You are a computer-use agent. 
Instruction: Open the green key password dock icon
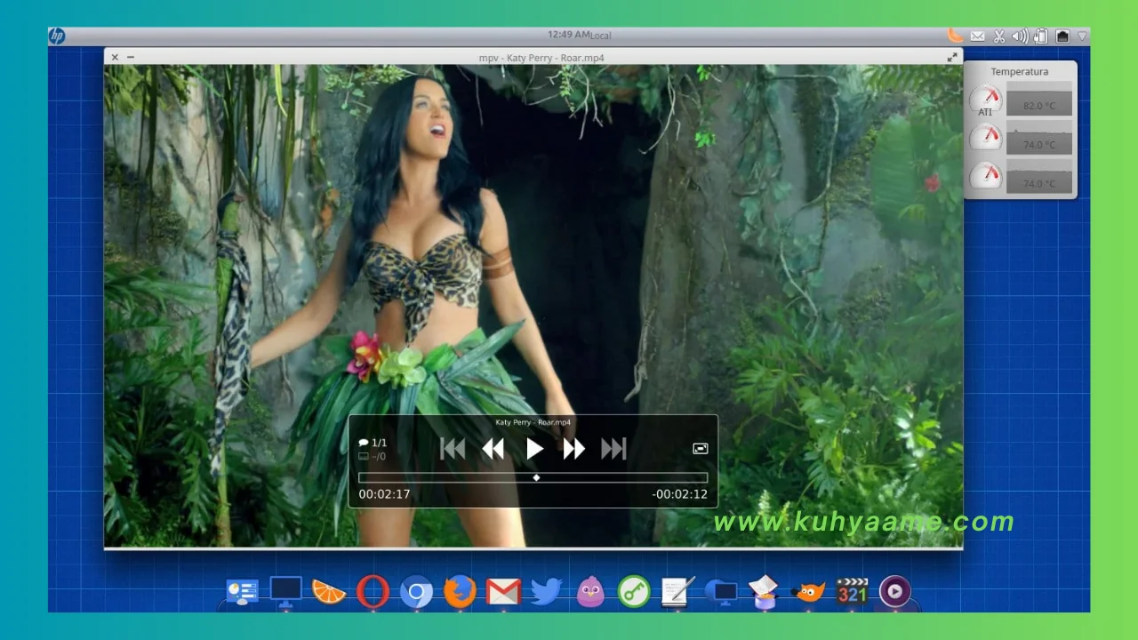pos(634,592)
